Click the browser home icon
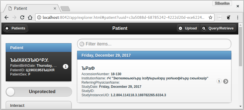This screenshot has height=110, width=244. click(x=30, y=17)
